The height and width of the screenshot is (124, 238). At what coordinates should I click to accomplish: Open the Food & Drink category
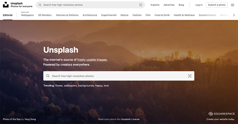[x=162, y=15]
